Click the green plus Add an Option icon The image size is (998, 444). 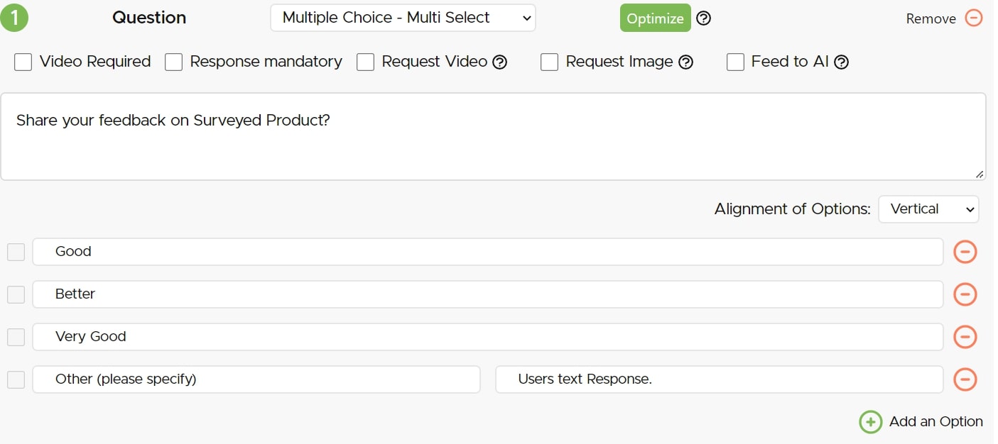pos(870,422)
